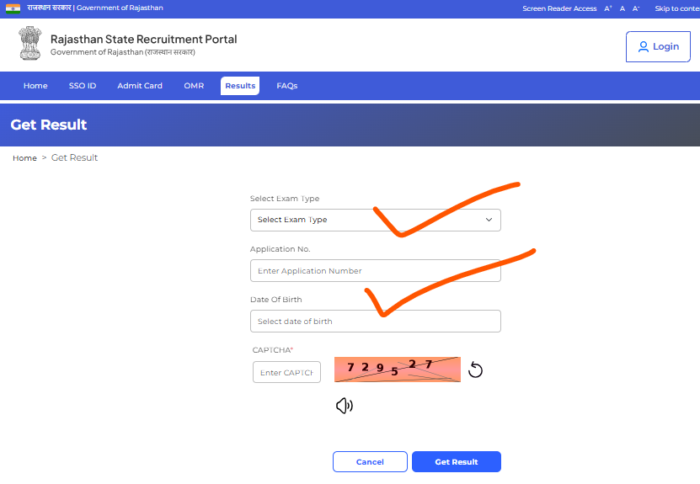Open the Select Exam Type dropdown
Screen dimensions: 700x484
(371, 220)
